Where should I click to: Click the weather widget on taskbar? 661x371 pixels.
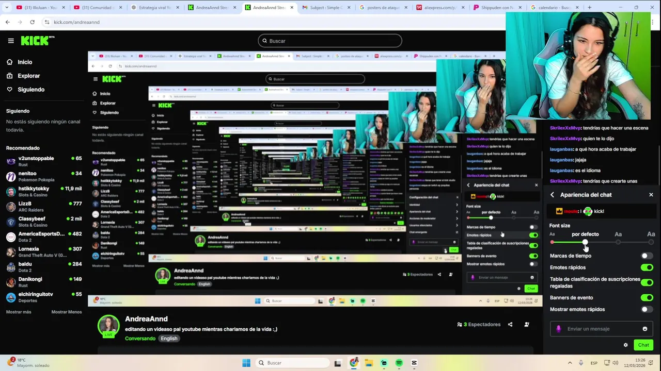point(28,363)
